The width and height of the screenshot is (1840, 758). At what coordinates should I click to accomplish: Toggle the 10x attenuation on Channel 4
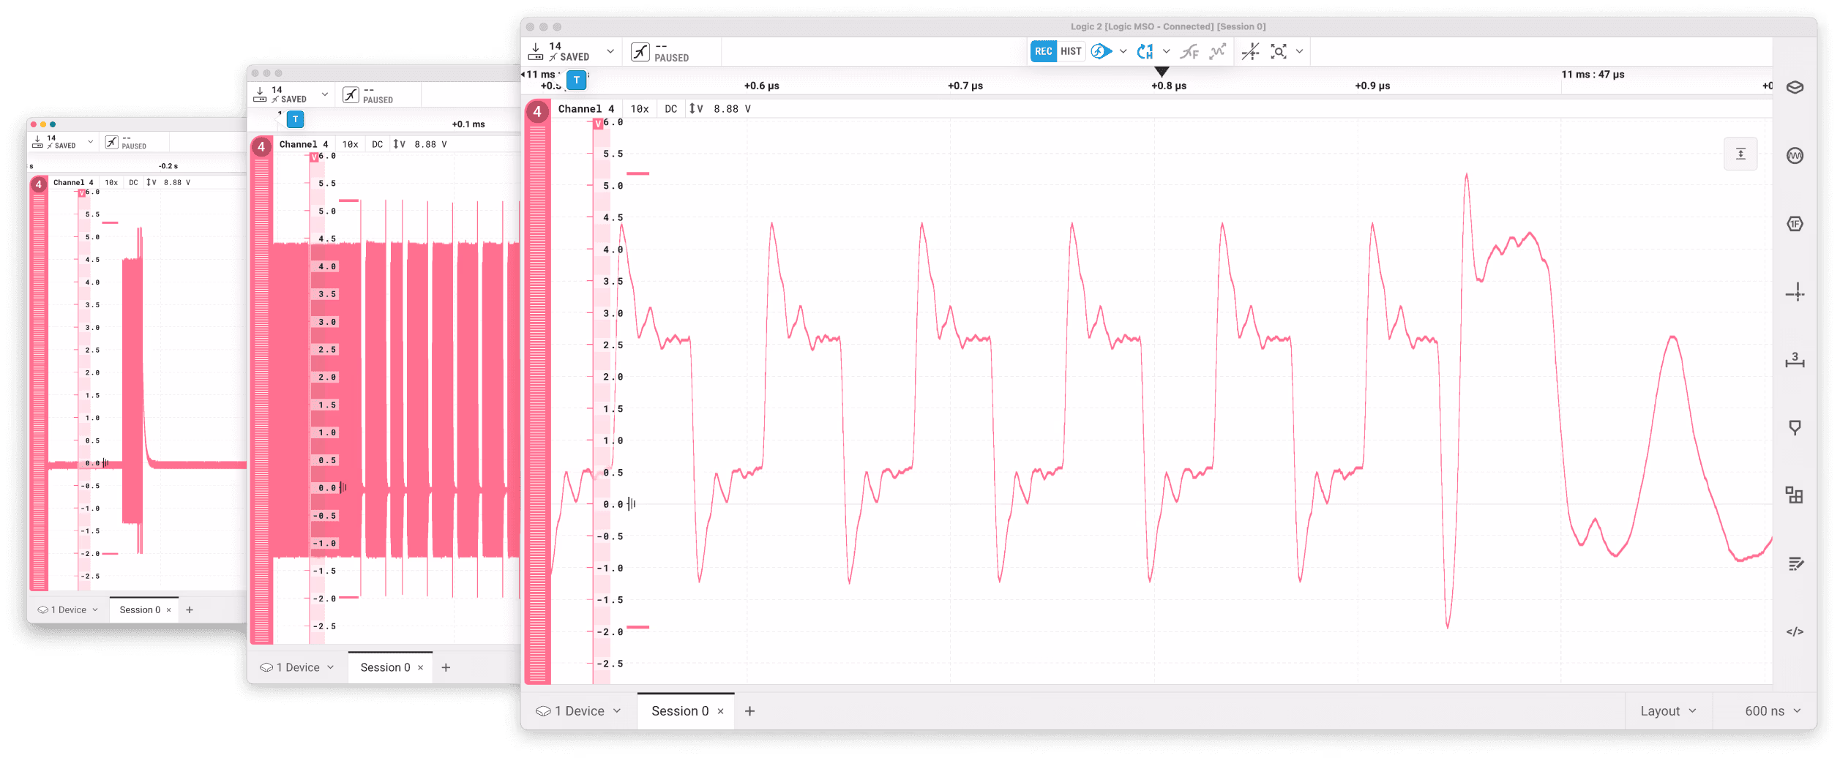[640, 108]
